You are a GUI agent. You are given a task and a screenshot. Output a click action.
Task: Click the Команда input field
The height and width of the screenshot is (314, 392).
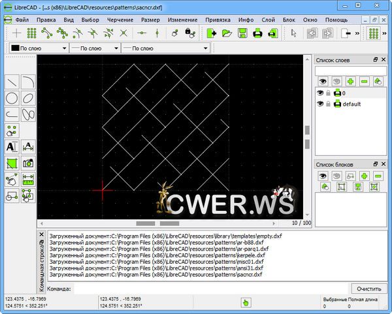pyautogui.click(x=209, y=288)
